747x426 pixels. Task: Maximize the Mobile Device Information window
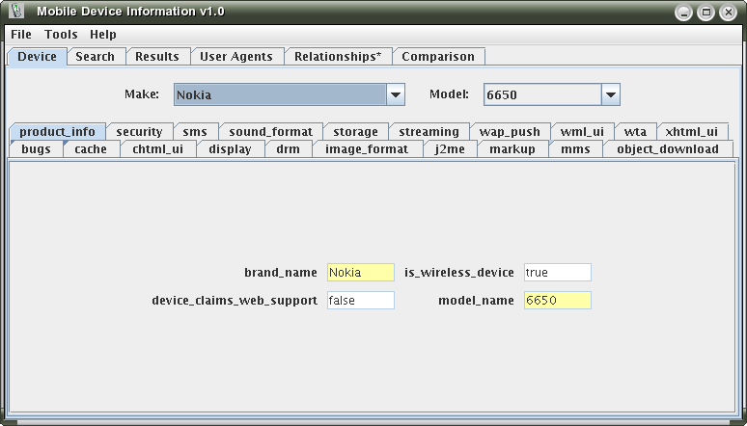click(705, 13)
